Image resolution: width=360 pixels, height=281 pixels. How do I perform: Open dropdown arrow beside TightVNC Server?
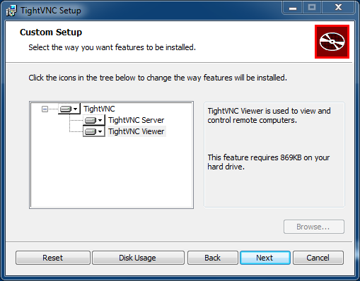point(100,120)
